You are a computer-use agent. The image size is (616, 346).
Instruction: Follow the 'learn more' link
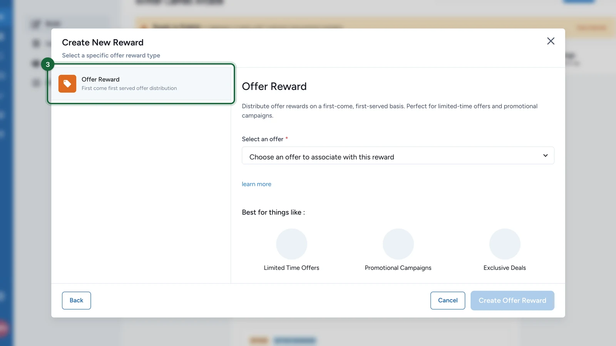click(256, 184)
